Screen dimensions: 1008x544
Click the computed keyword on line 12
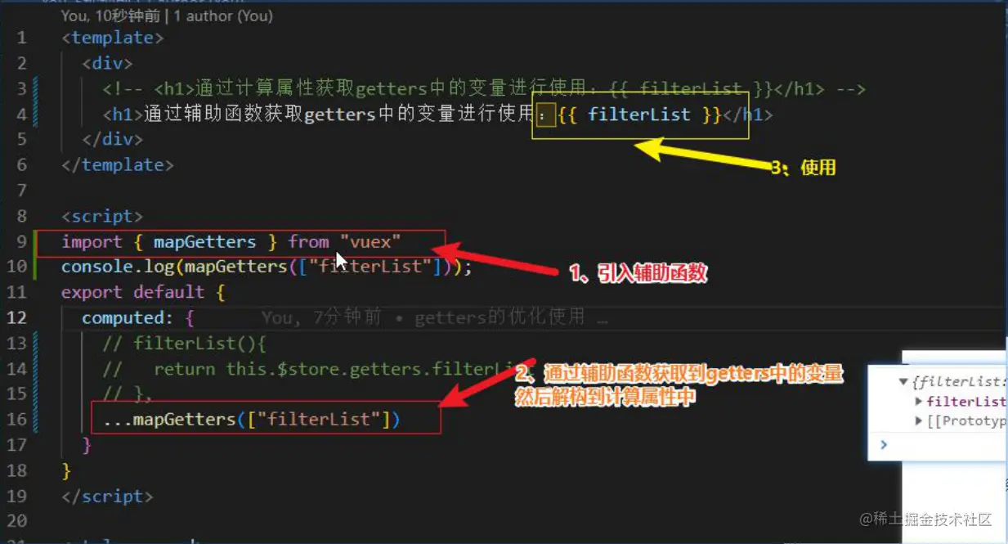(x=123, y=317)
